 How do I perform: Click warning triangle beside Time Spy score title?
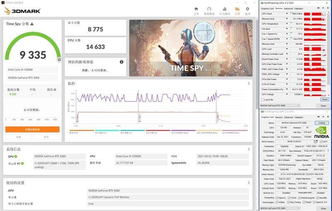tap(32, 24)
